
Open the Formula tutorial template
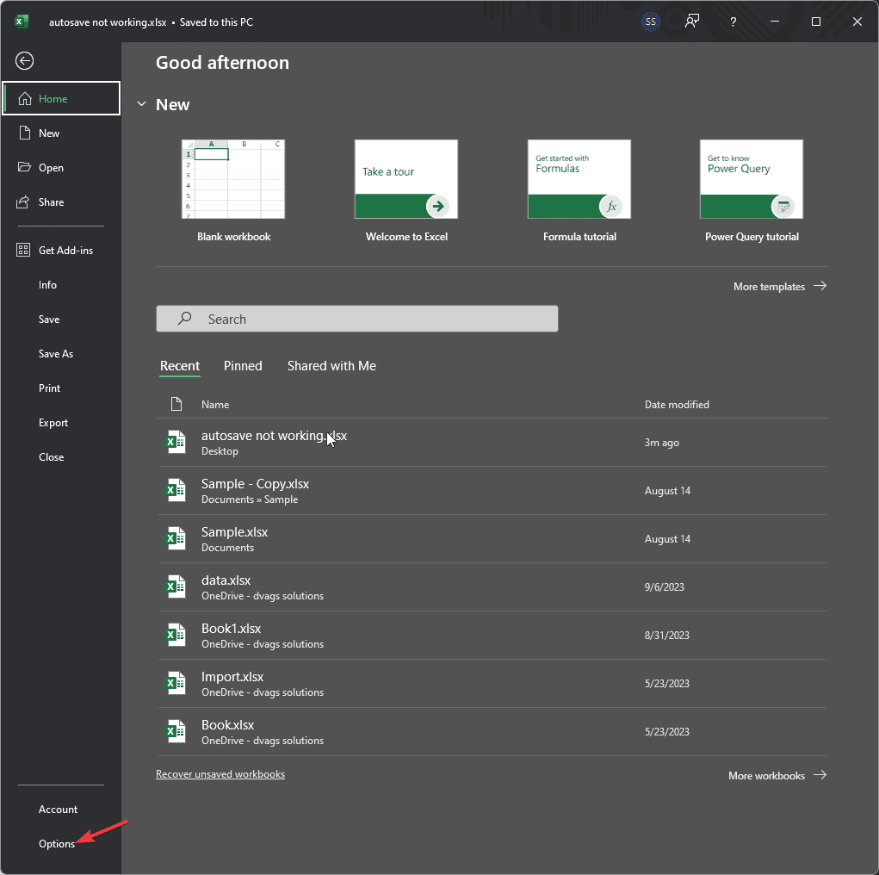click(x=579, y=179)
